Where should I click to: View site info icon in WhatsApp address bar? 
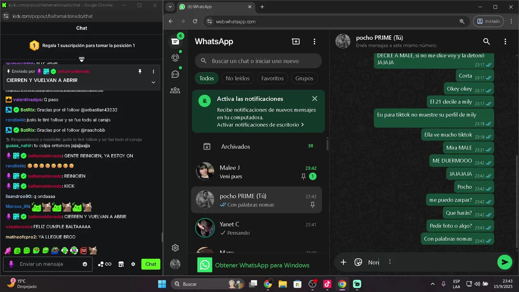coord(209,21)
